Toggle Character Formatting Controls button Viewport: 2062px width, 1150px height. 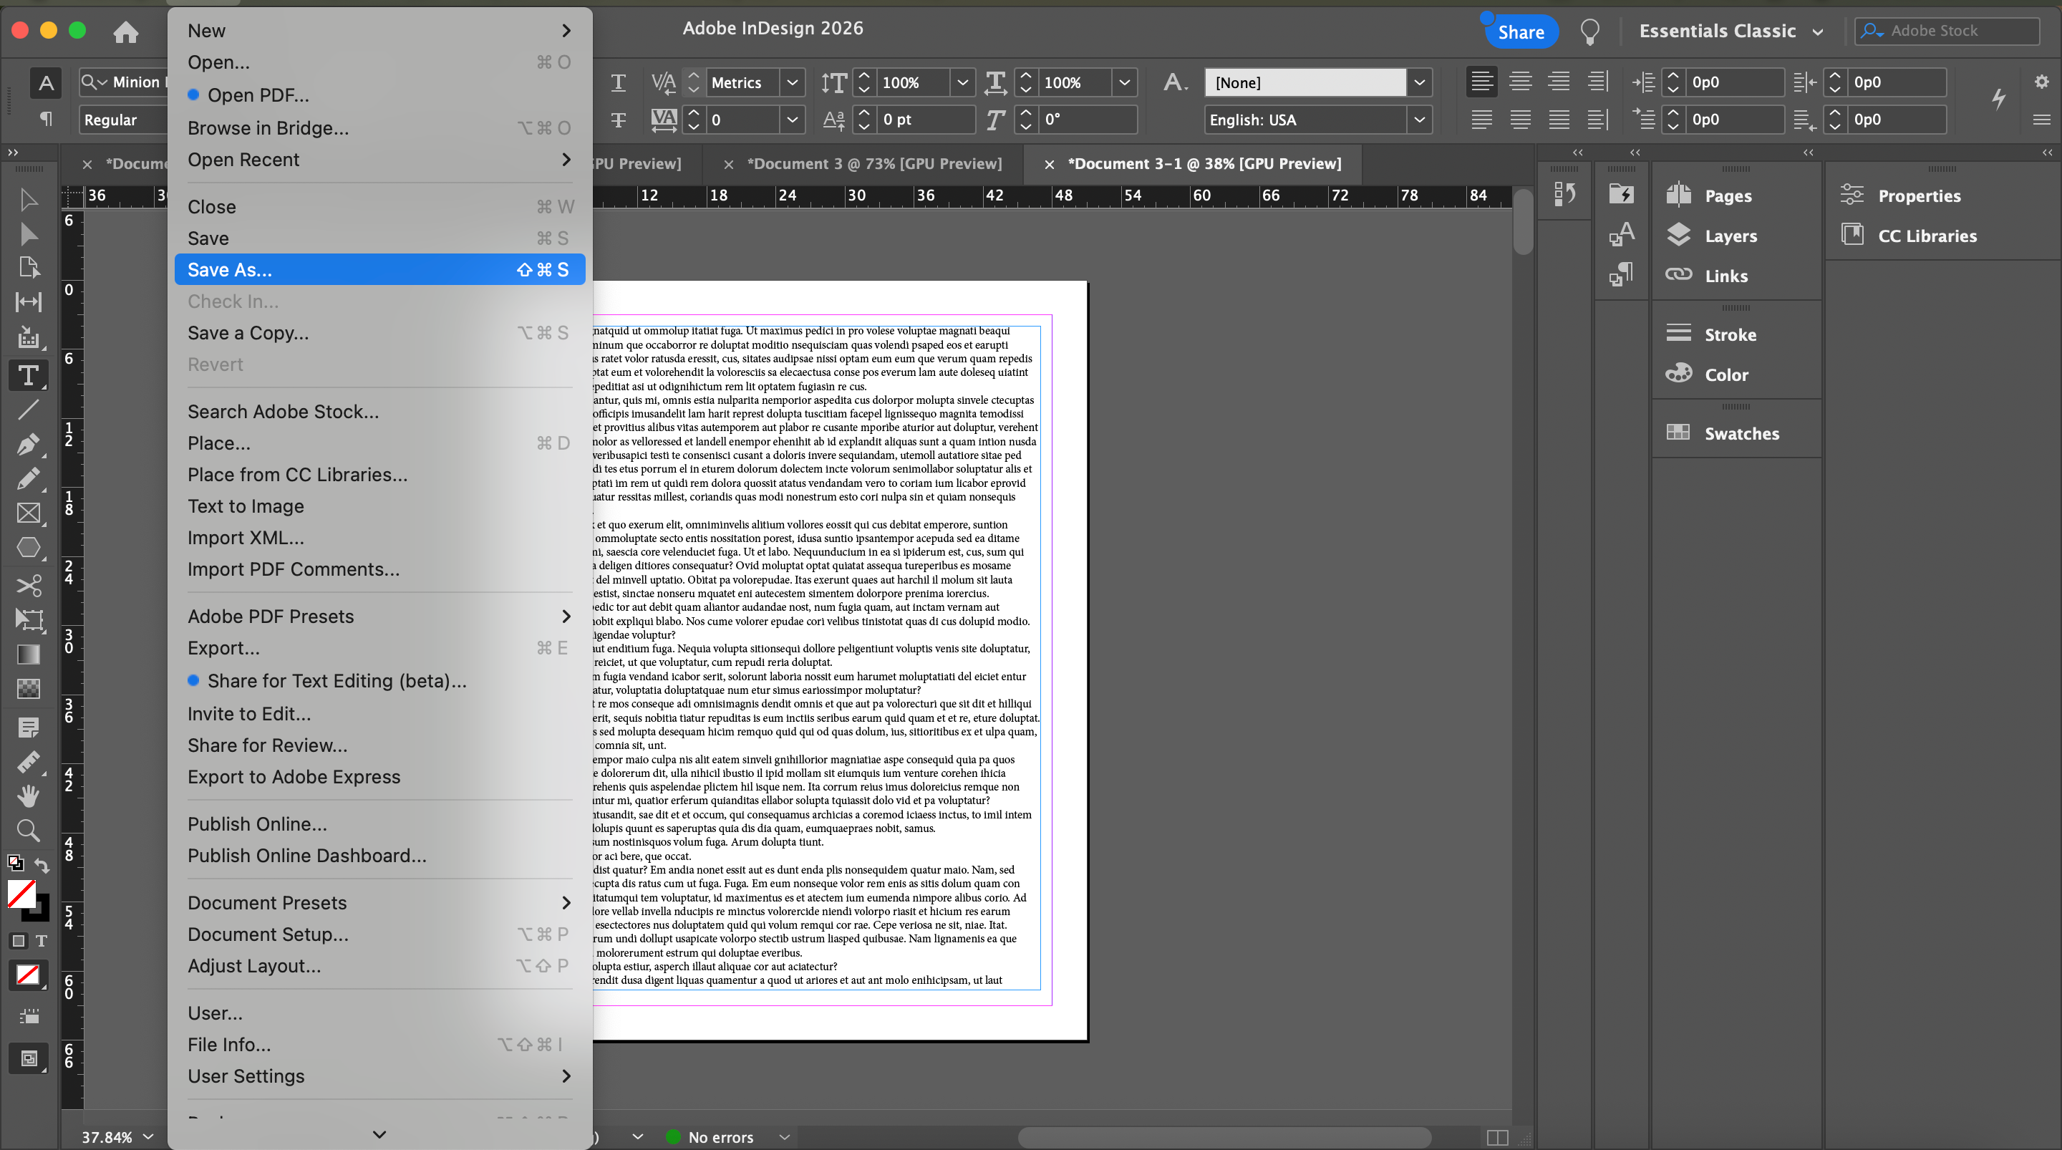(46, 82)
